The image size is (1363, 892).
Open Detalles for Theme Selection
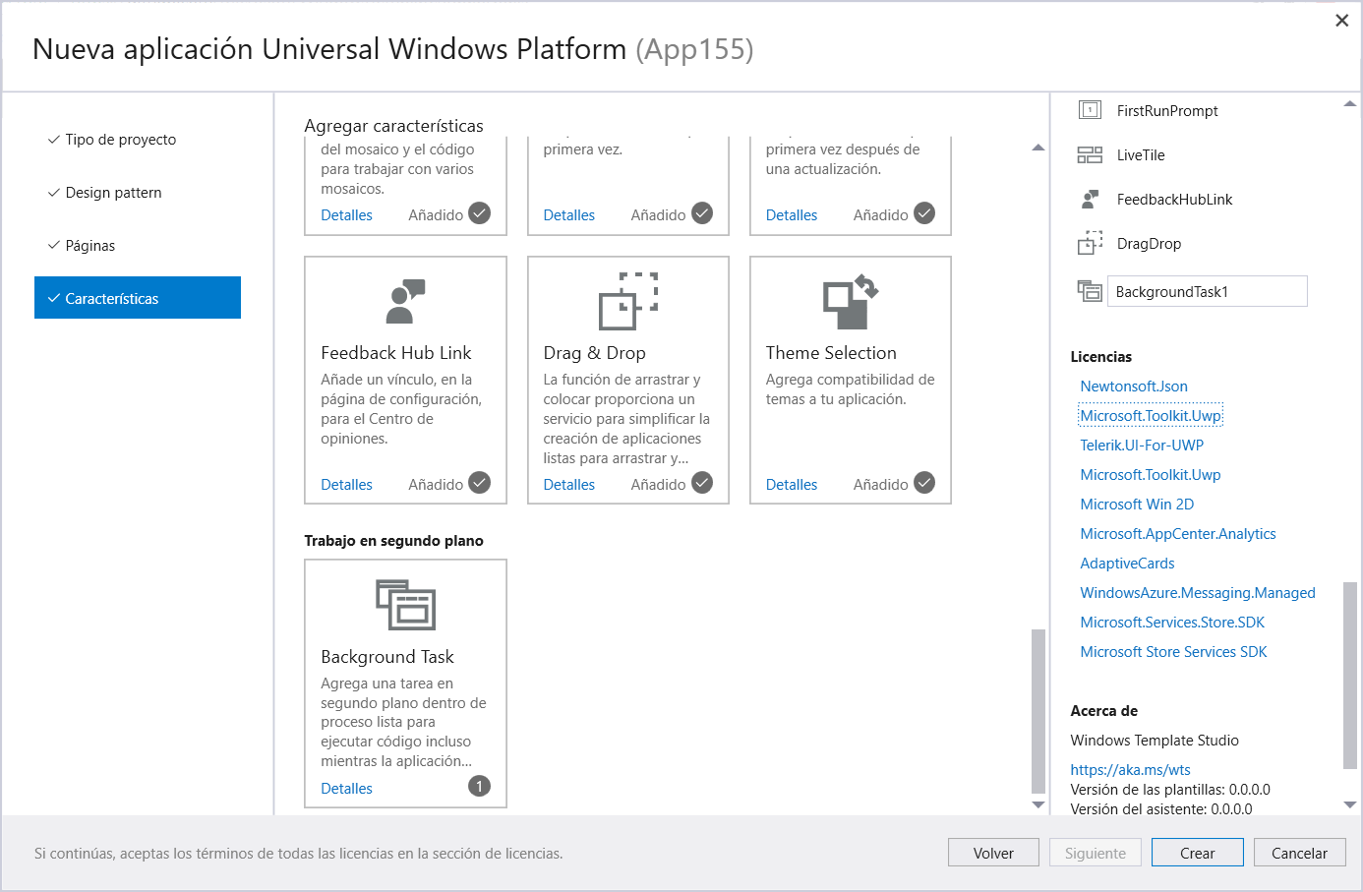(792, 485)
